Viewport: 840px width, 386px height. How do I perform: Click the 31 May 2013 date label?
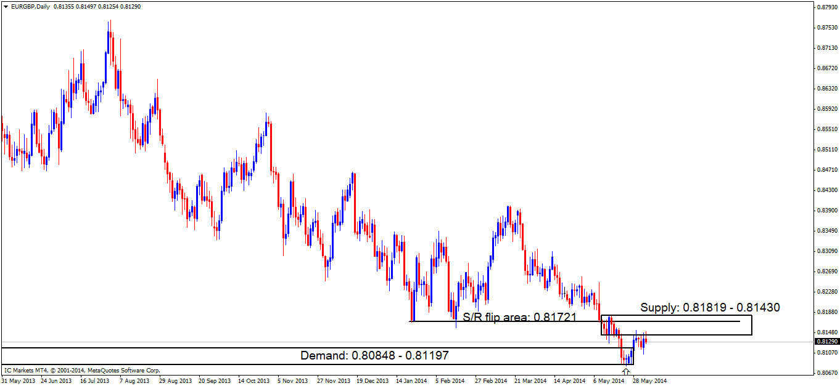click(x=18, y=381)
